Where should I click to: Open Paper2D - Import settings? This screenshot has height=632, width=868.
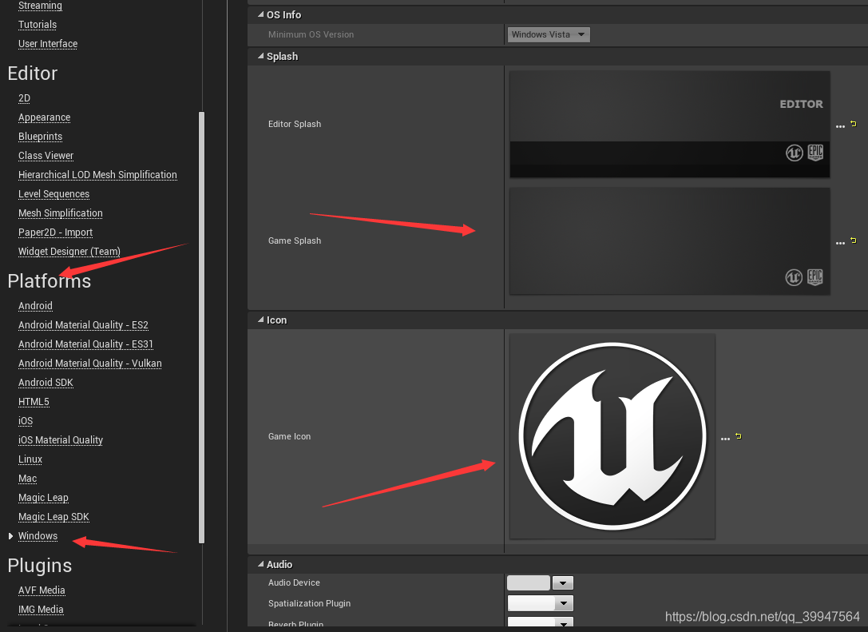[x=55, y=232]
